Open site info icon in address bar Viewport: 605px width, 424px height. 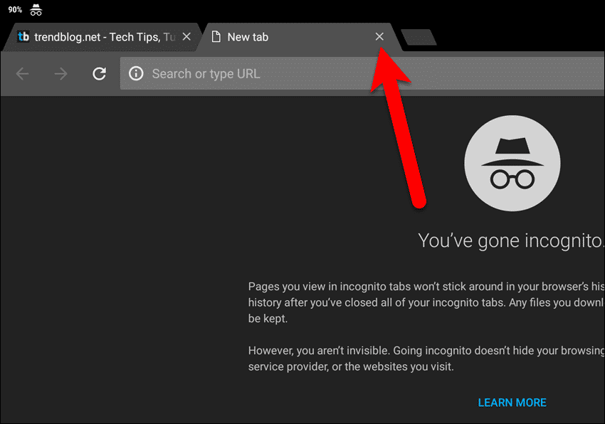click(x=137, y=74)
